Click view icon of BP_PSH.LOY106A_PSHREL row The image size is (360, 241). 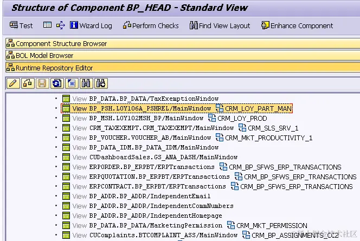[x=66, y=108]
